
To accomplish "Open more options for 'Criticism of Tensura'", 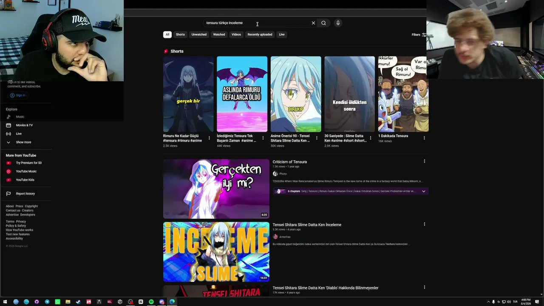I will coord(424,161).
